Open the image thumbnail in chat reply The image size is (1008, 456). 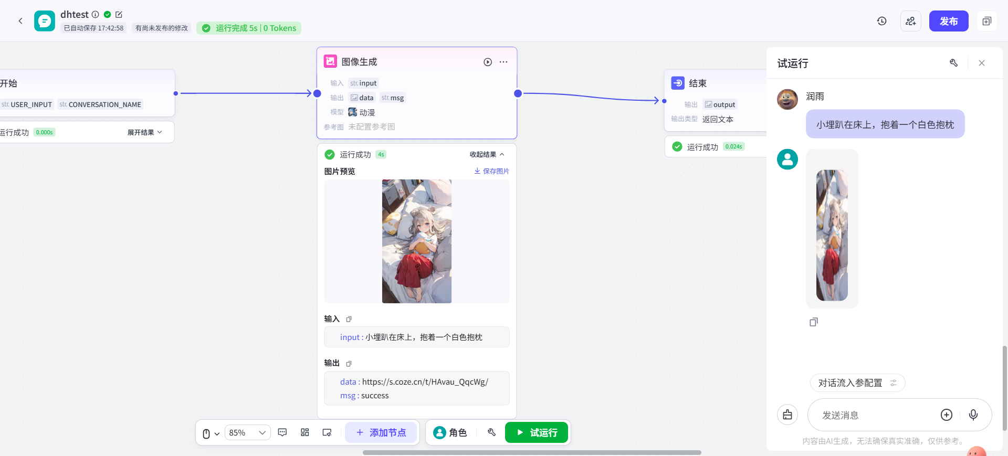pos(832,235)
